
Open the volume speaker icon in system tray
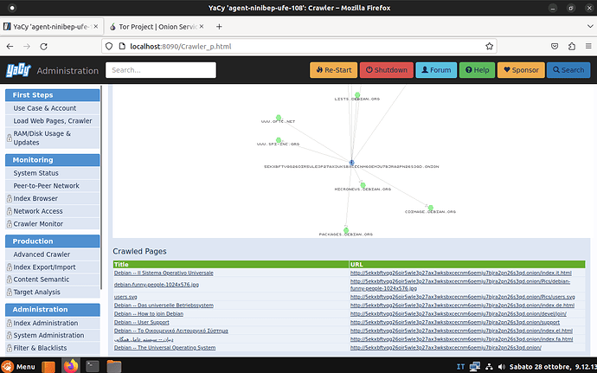502,367
